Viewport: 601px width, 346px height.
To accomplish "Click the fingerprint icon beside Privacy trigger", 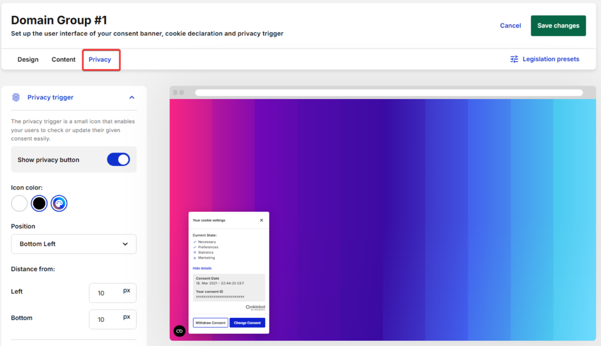I will click(x=16, y=97).
